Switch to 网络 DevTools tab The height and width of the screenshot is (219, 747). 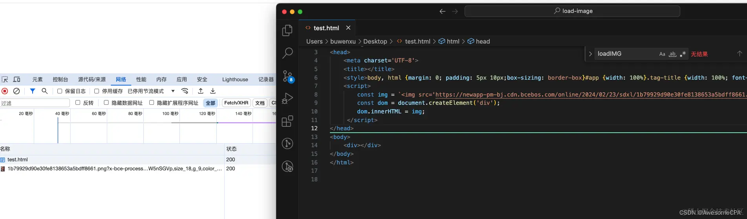121,79
